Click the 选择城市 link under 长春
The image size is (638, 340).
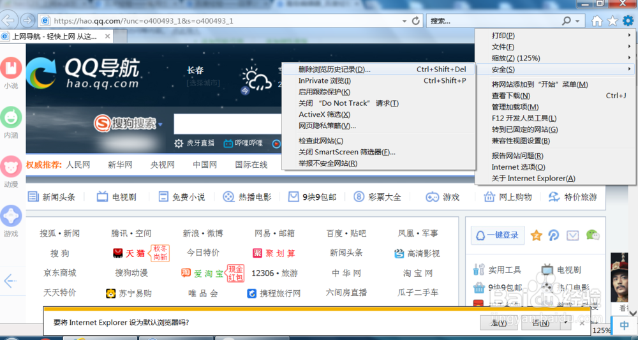click(x=204, y=84)
